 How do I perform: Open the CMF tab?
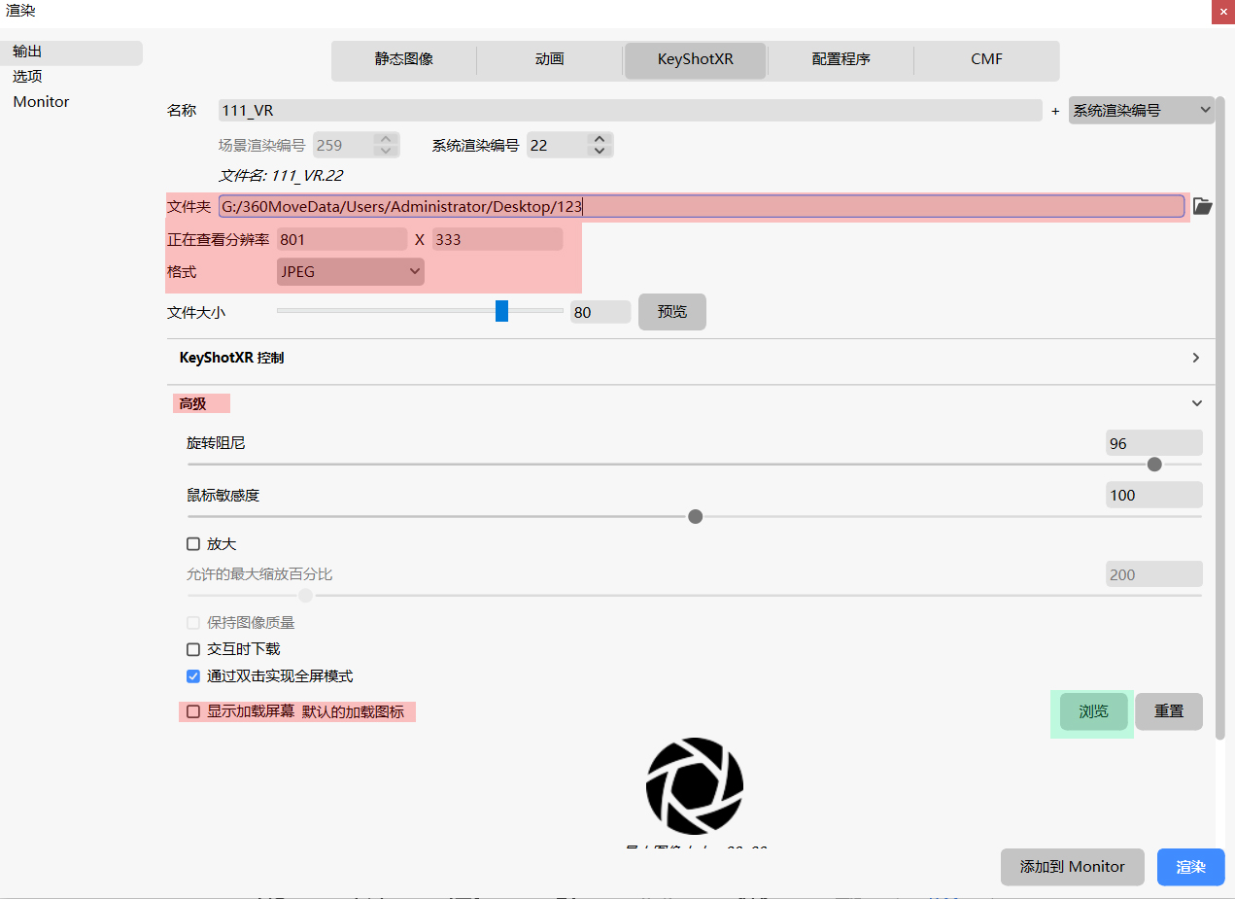(x=986, y=59)
